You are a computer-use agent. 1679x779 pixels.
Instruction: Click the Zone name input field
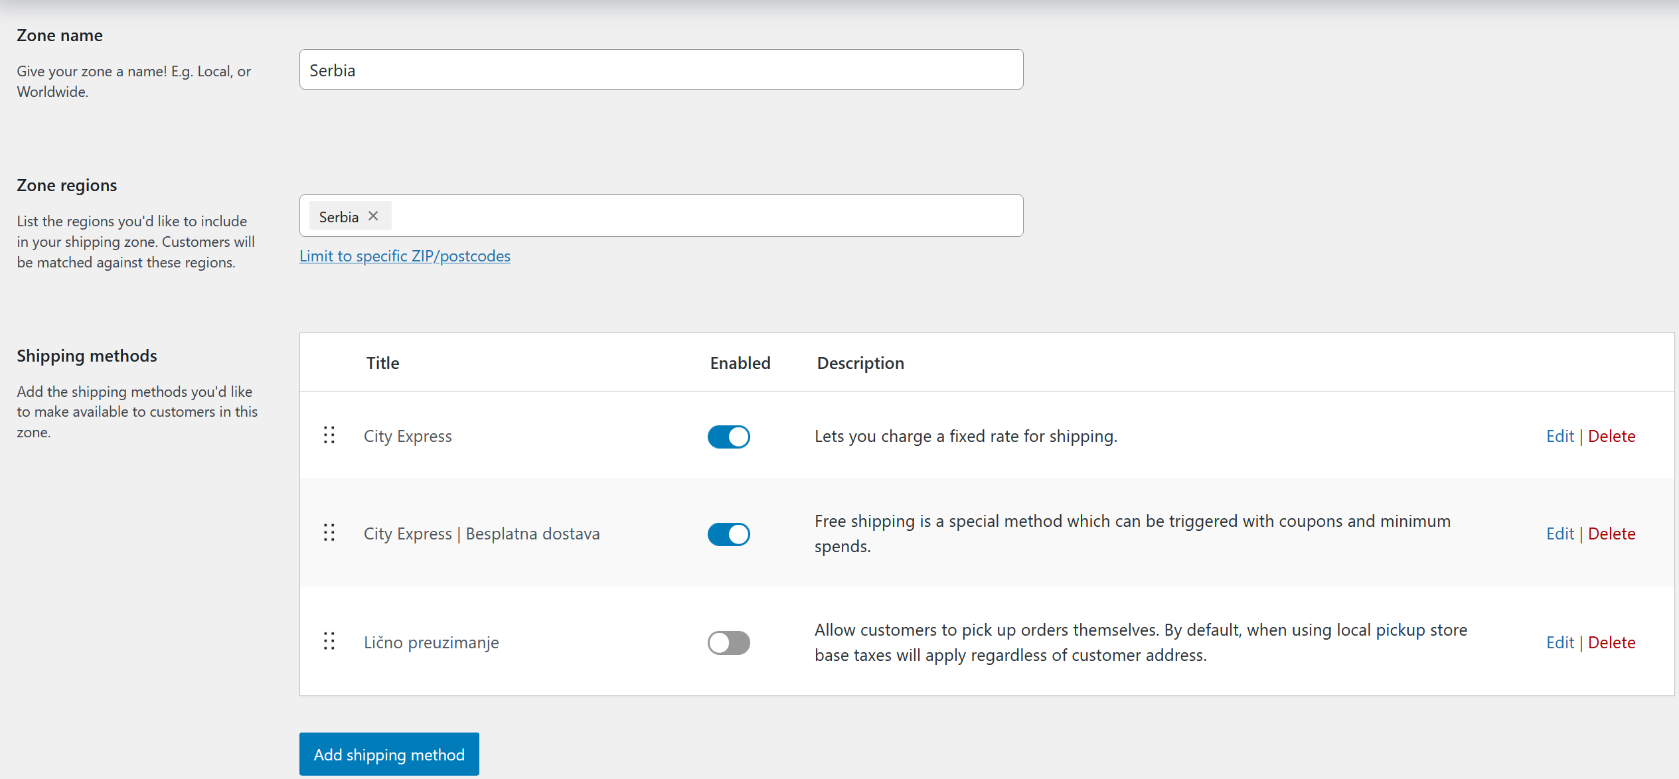pos(661,70)
